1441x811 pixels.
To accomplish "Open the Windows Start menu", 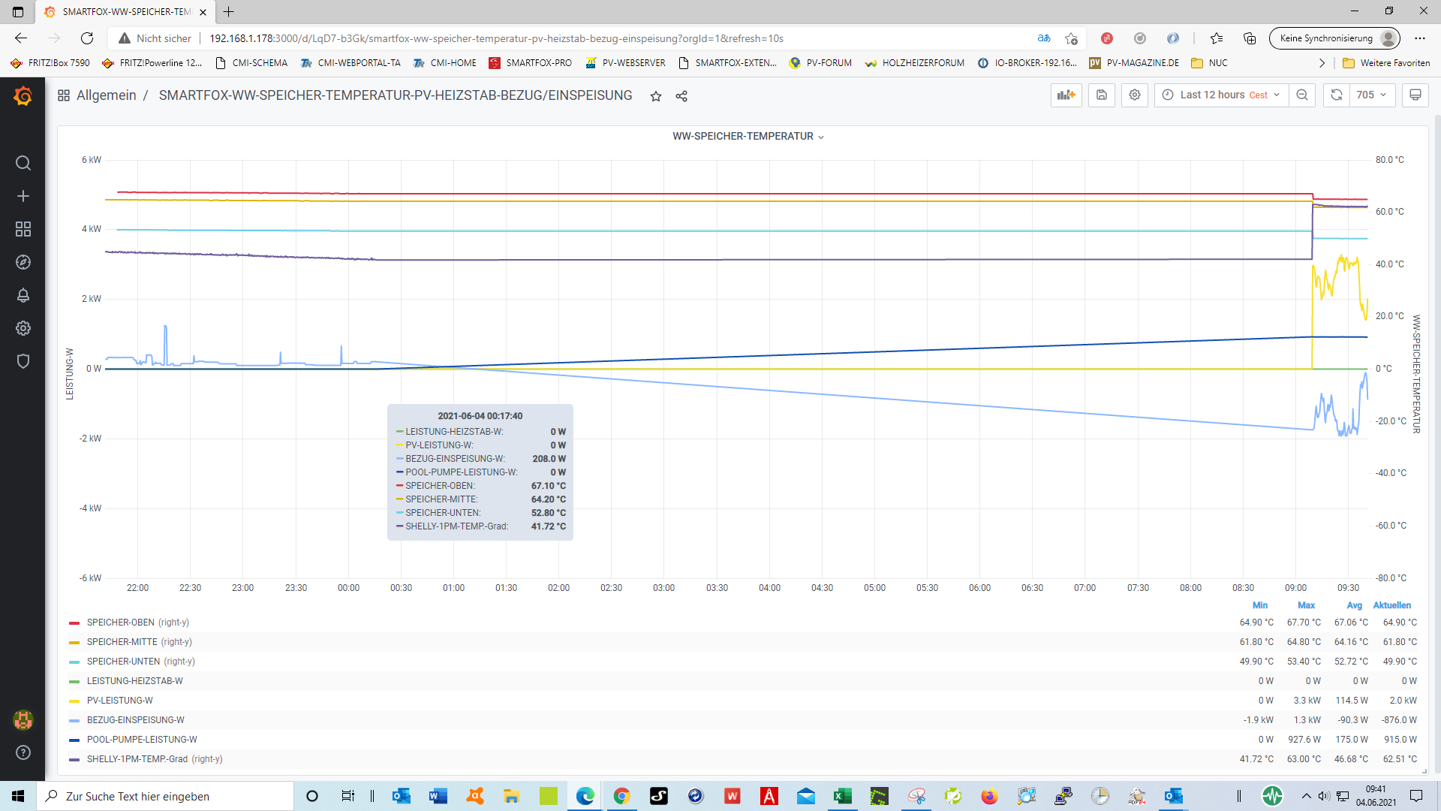I will coord(18,796).
